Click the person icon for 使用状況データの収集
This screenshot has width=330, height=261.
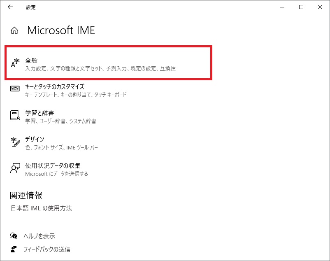tap(15, 168)
